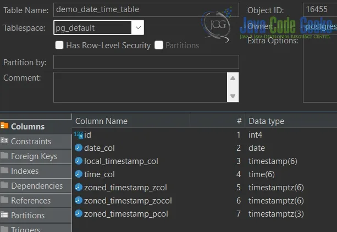Screen dimensions: 337x232
Task: Select the time_col column row
Action: point(205,174)
